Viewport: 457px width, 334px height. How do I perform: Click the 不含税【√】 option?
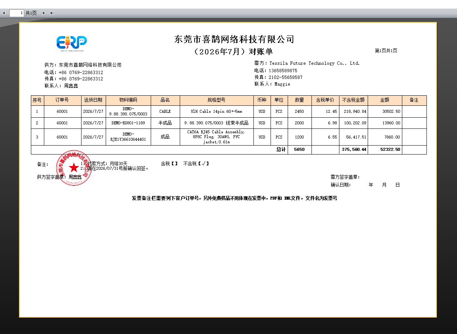[196, 163]
